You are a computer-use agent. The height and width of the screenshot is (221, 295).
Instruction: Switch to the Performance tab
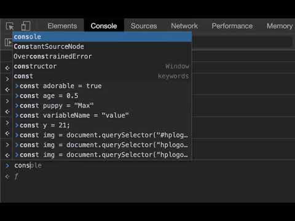coord(232,26)
